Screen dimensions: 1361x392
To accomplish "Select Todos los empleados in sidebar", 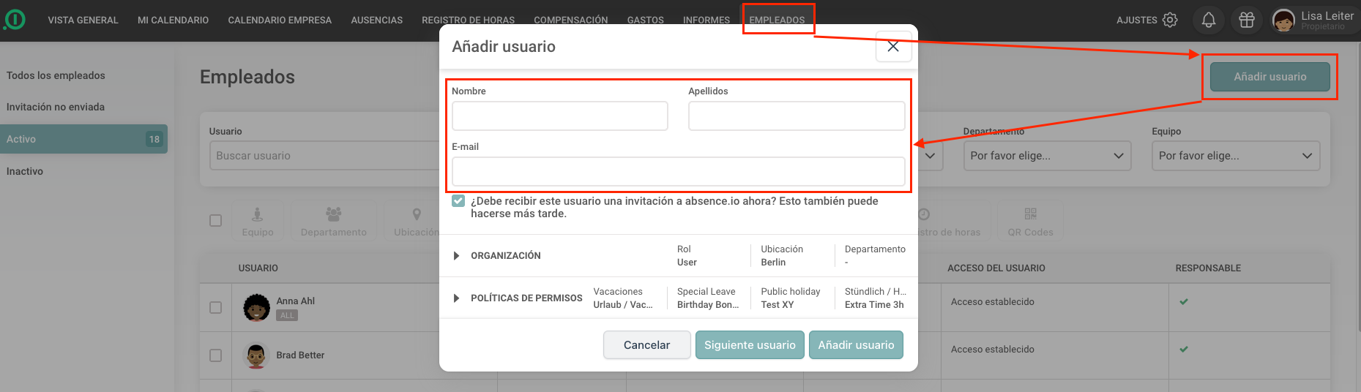I will (x=56, y=75).
